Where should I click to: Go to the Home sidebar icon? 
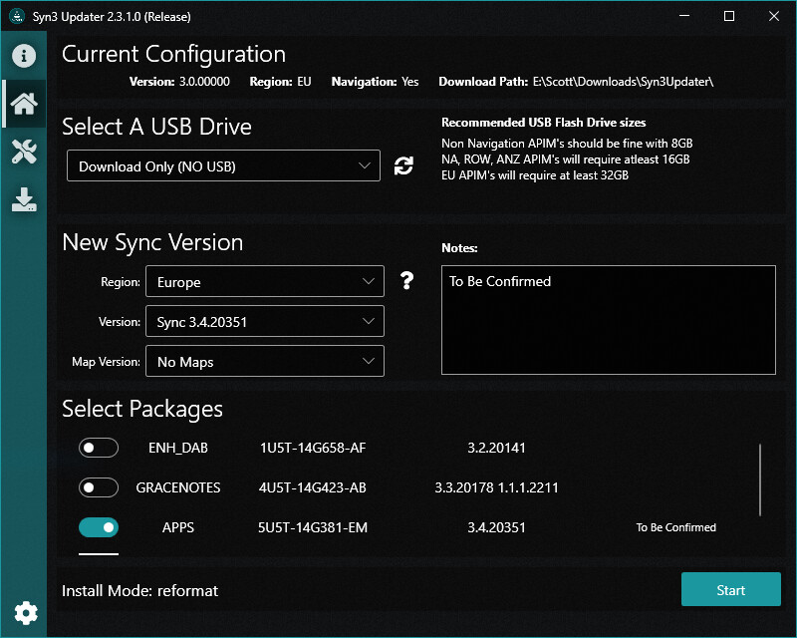tap(24, 103)
